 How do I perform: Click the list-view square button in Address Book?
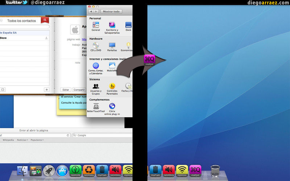[x=3, y=89]
